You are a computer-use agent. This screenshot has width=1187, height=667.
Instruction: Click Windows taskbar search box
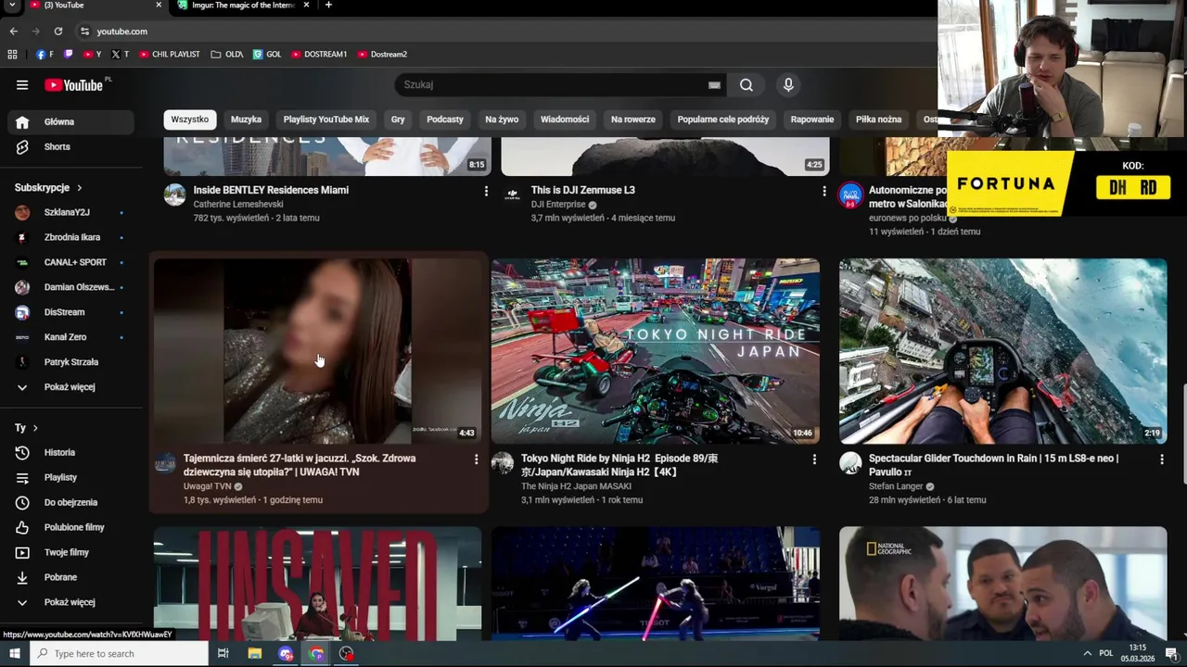(119, 653)
